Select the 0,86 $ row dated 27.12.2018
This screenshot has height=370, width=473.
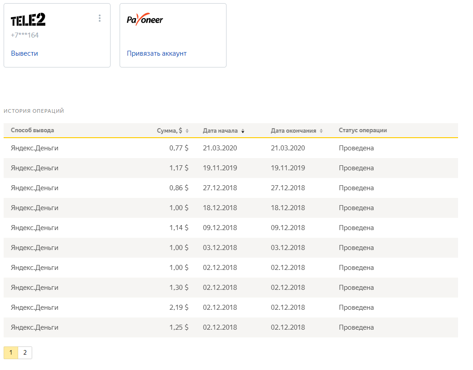(231, 188)
